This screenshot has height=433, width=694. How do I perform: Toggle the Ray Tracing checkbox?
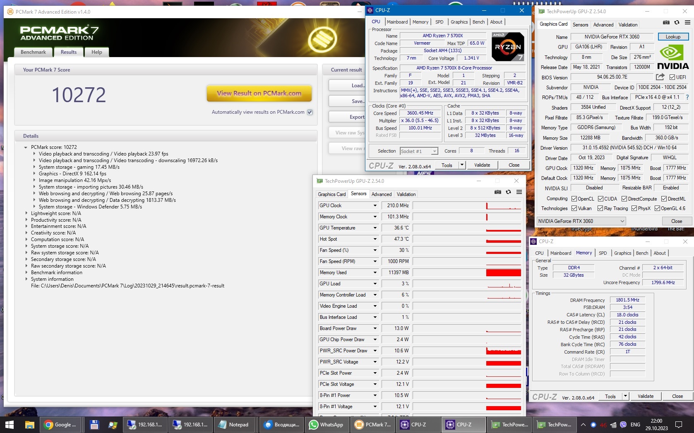[600, 208]
